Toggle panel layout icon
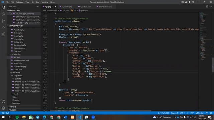 [x=186, y=2]
